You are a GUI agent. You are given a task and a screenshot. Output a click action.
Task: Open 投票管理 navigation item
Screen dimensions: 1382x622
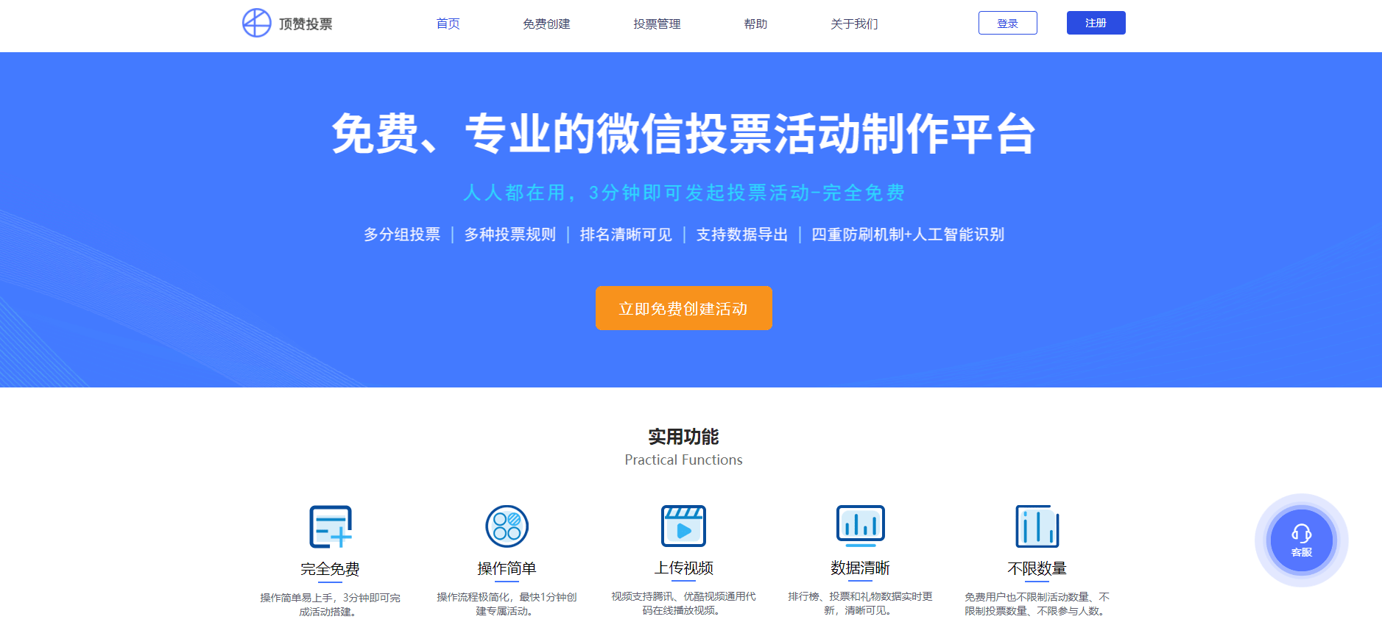(x=657, y=24)
